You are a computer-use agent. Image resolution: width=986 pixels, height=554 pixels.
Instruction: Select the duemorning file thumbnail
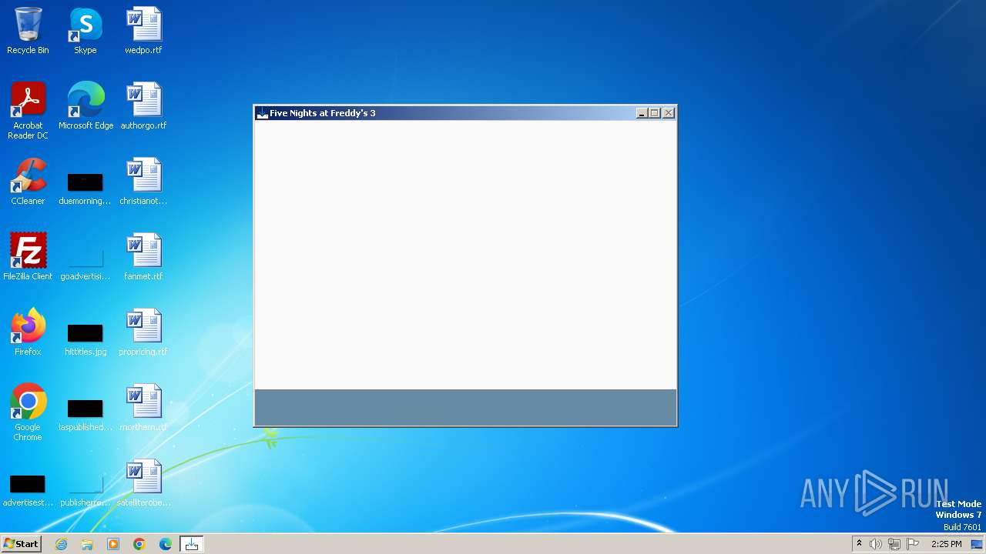pos(85,189)
